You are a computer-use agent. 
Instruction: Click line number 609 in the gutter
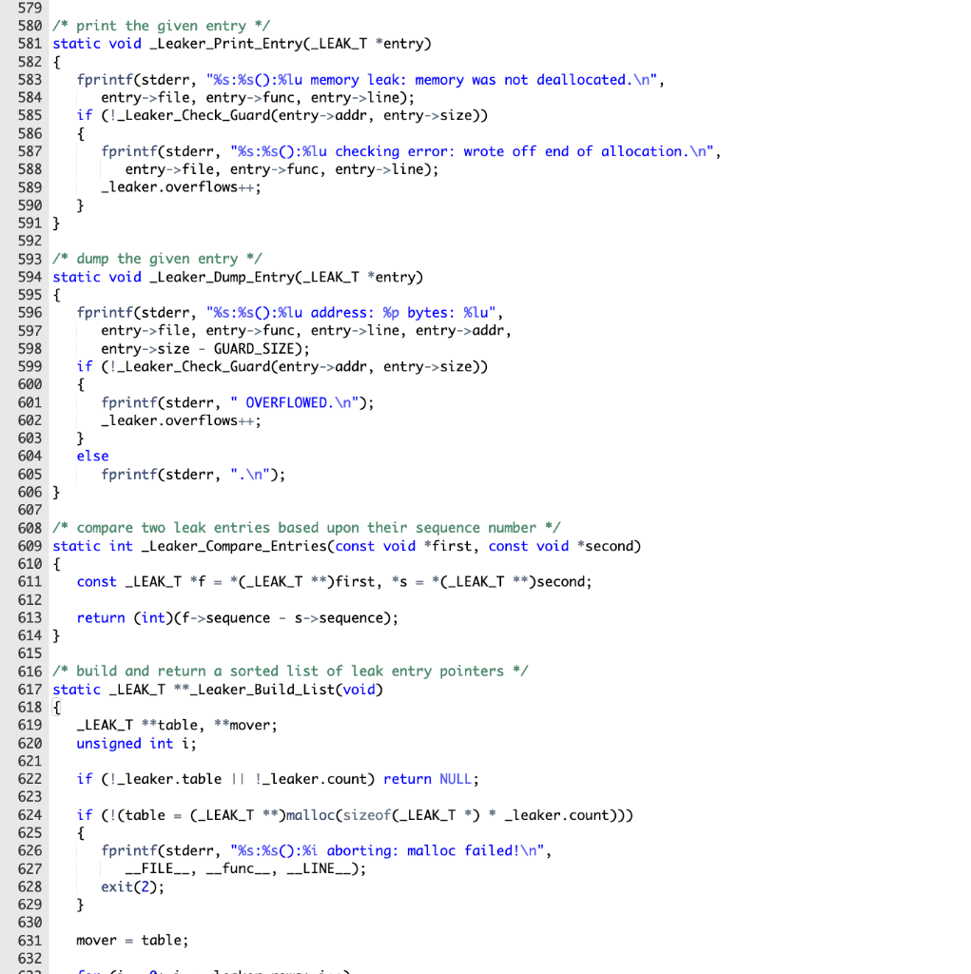tap(29, 546)
